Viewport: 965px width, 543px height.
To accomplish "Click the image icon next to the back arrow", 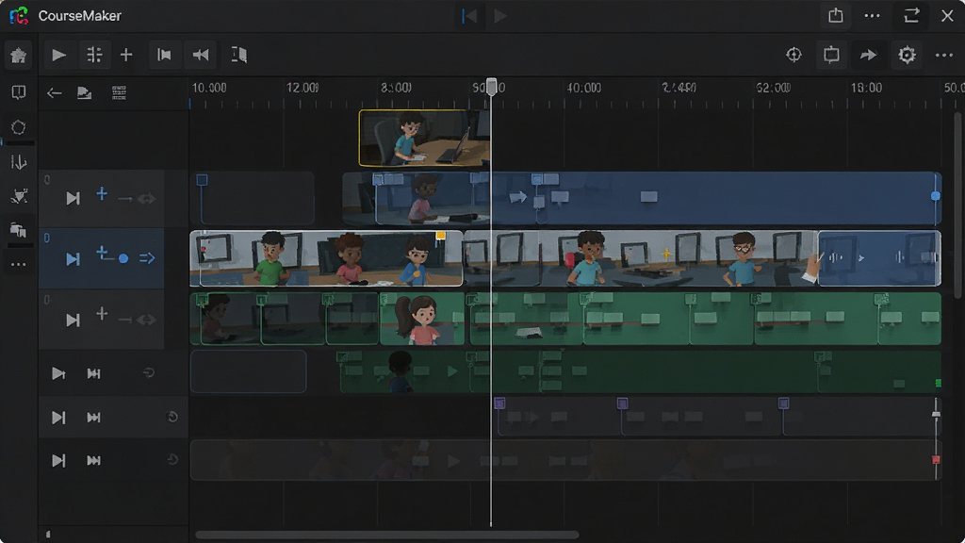I will [x=84, y=93].
